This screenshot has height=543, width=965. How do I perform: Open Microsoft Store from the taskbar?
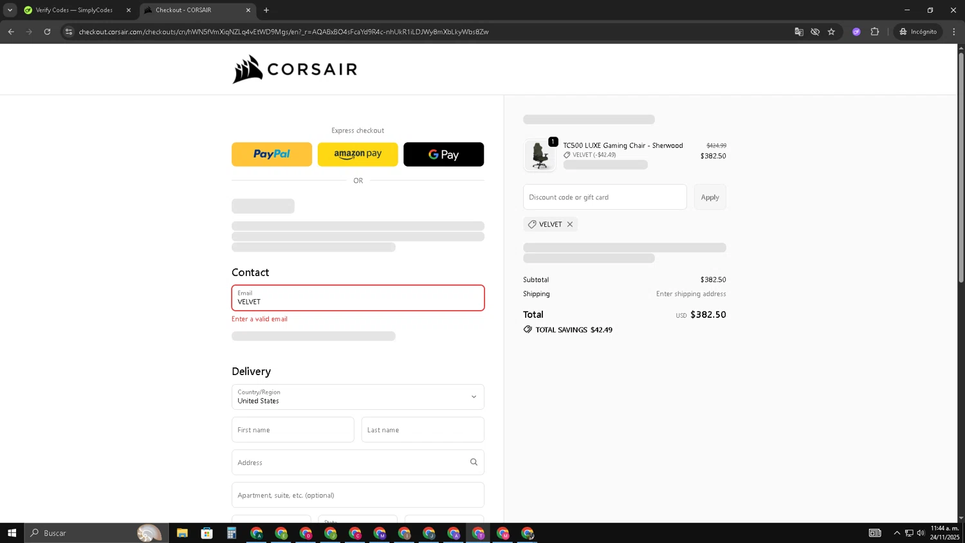(x=207, y=533)
